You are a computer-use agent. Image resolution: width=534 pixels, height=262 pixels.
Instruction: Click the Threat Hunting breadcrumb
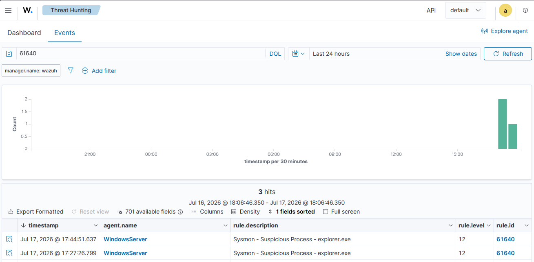coord(71,10)
